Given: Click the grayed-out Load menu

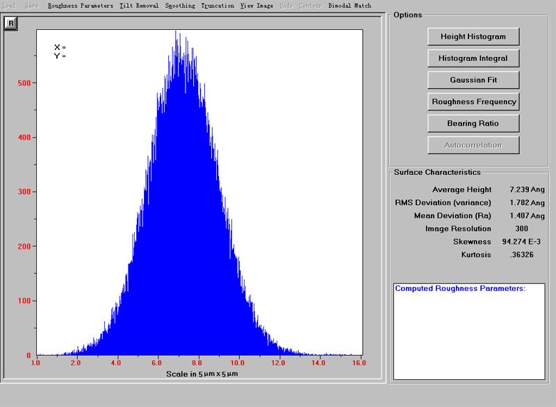Looking at the screenshot, I should 9,6.
